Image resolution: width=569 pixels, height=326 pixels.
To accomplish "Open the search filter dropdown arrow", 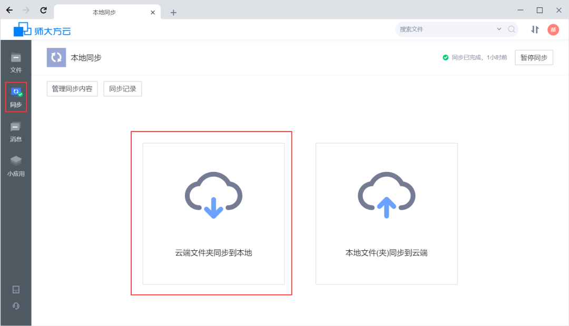I will [498, 29].
